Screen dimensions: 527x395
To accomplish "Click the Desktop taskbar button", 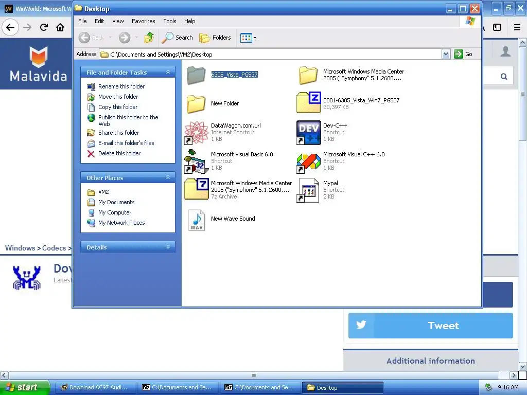I will [x=342, y=388].
